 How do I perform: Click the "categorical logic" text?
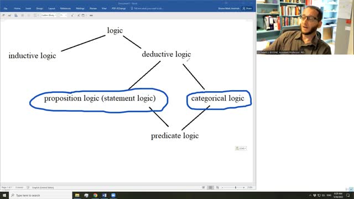coord(217,98)
